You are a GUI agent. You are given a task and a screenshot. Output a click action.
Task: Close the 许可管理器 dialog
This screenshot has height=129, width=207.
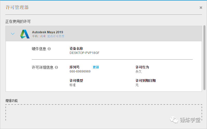201,8
